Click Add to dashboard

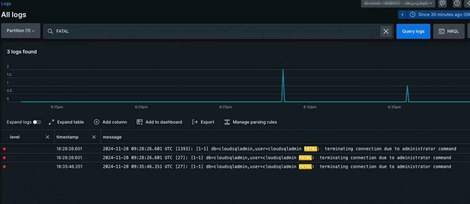pos(159,122)
